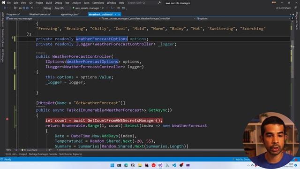
Task: Open the startup project dropdown arrow
Action: (x=100, y=8)
